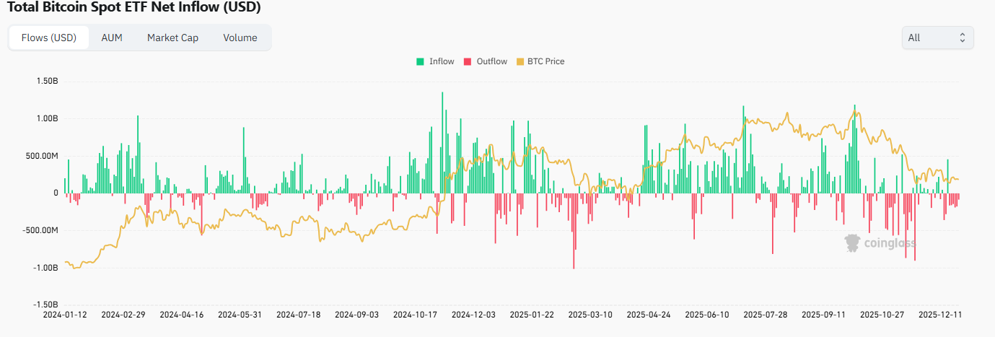Select the 2025-03-10 date axis label
This screenshot has width=995, height=337.
(589, 315)
